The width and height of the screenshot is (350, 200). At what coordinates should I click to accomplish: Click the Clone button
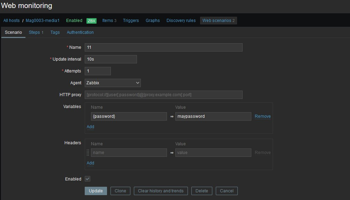(120, 191)
